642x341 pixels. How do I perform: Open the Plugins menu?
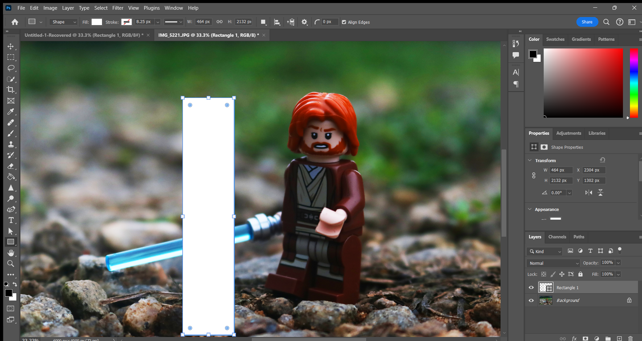(151, 8)
